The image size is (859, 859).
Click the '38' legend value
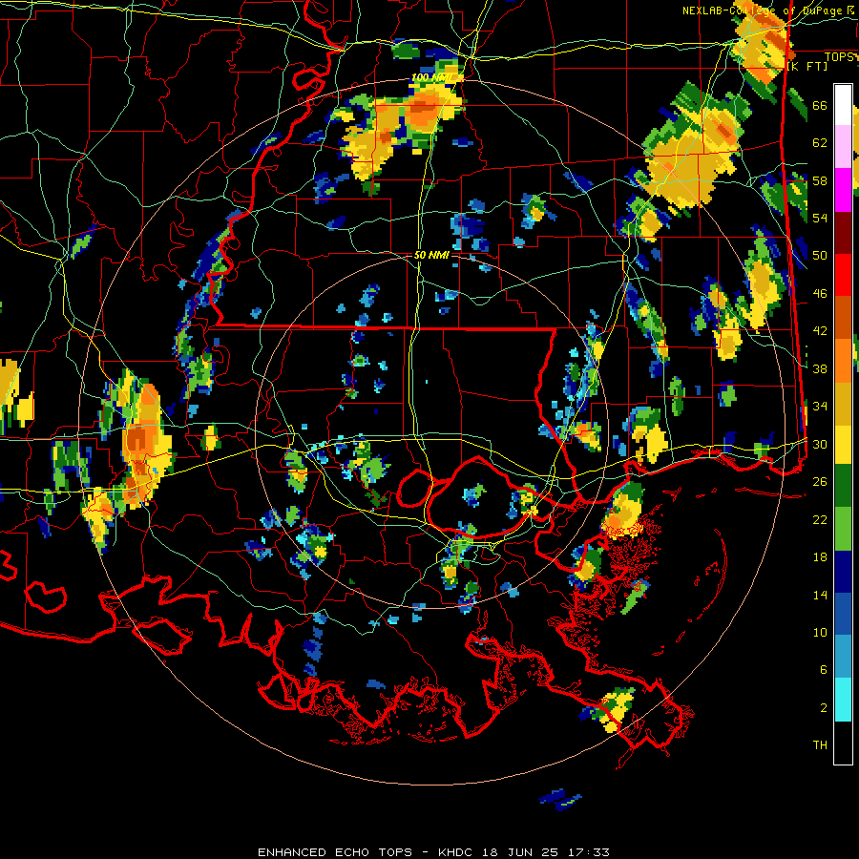pyautogui.click(x=820, y=368)
